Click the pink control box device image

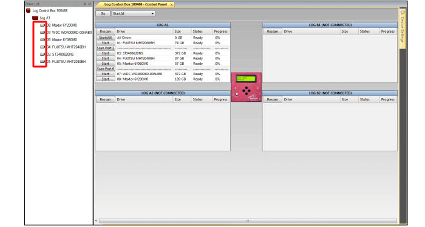(x=246, y=87)
